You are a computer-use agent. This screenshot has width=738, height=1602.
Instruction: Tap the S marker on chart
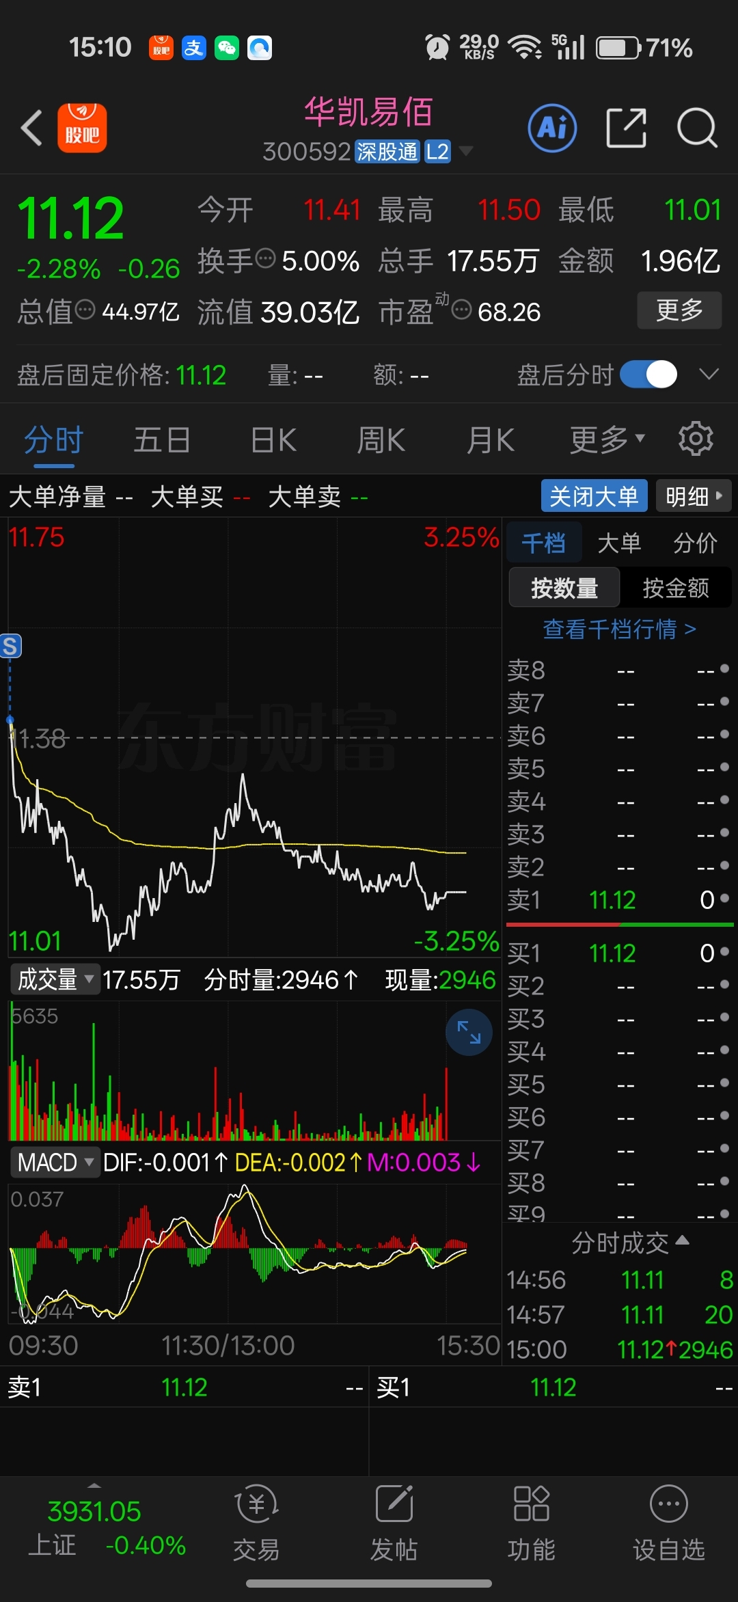click(x=10, y=646)
